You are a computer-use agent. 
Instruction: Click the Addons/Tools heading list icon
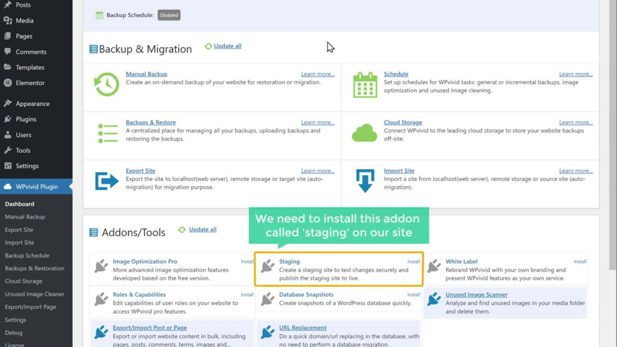[93, 232]
